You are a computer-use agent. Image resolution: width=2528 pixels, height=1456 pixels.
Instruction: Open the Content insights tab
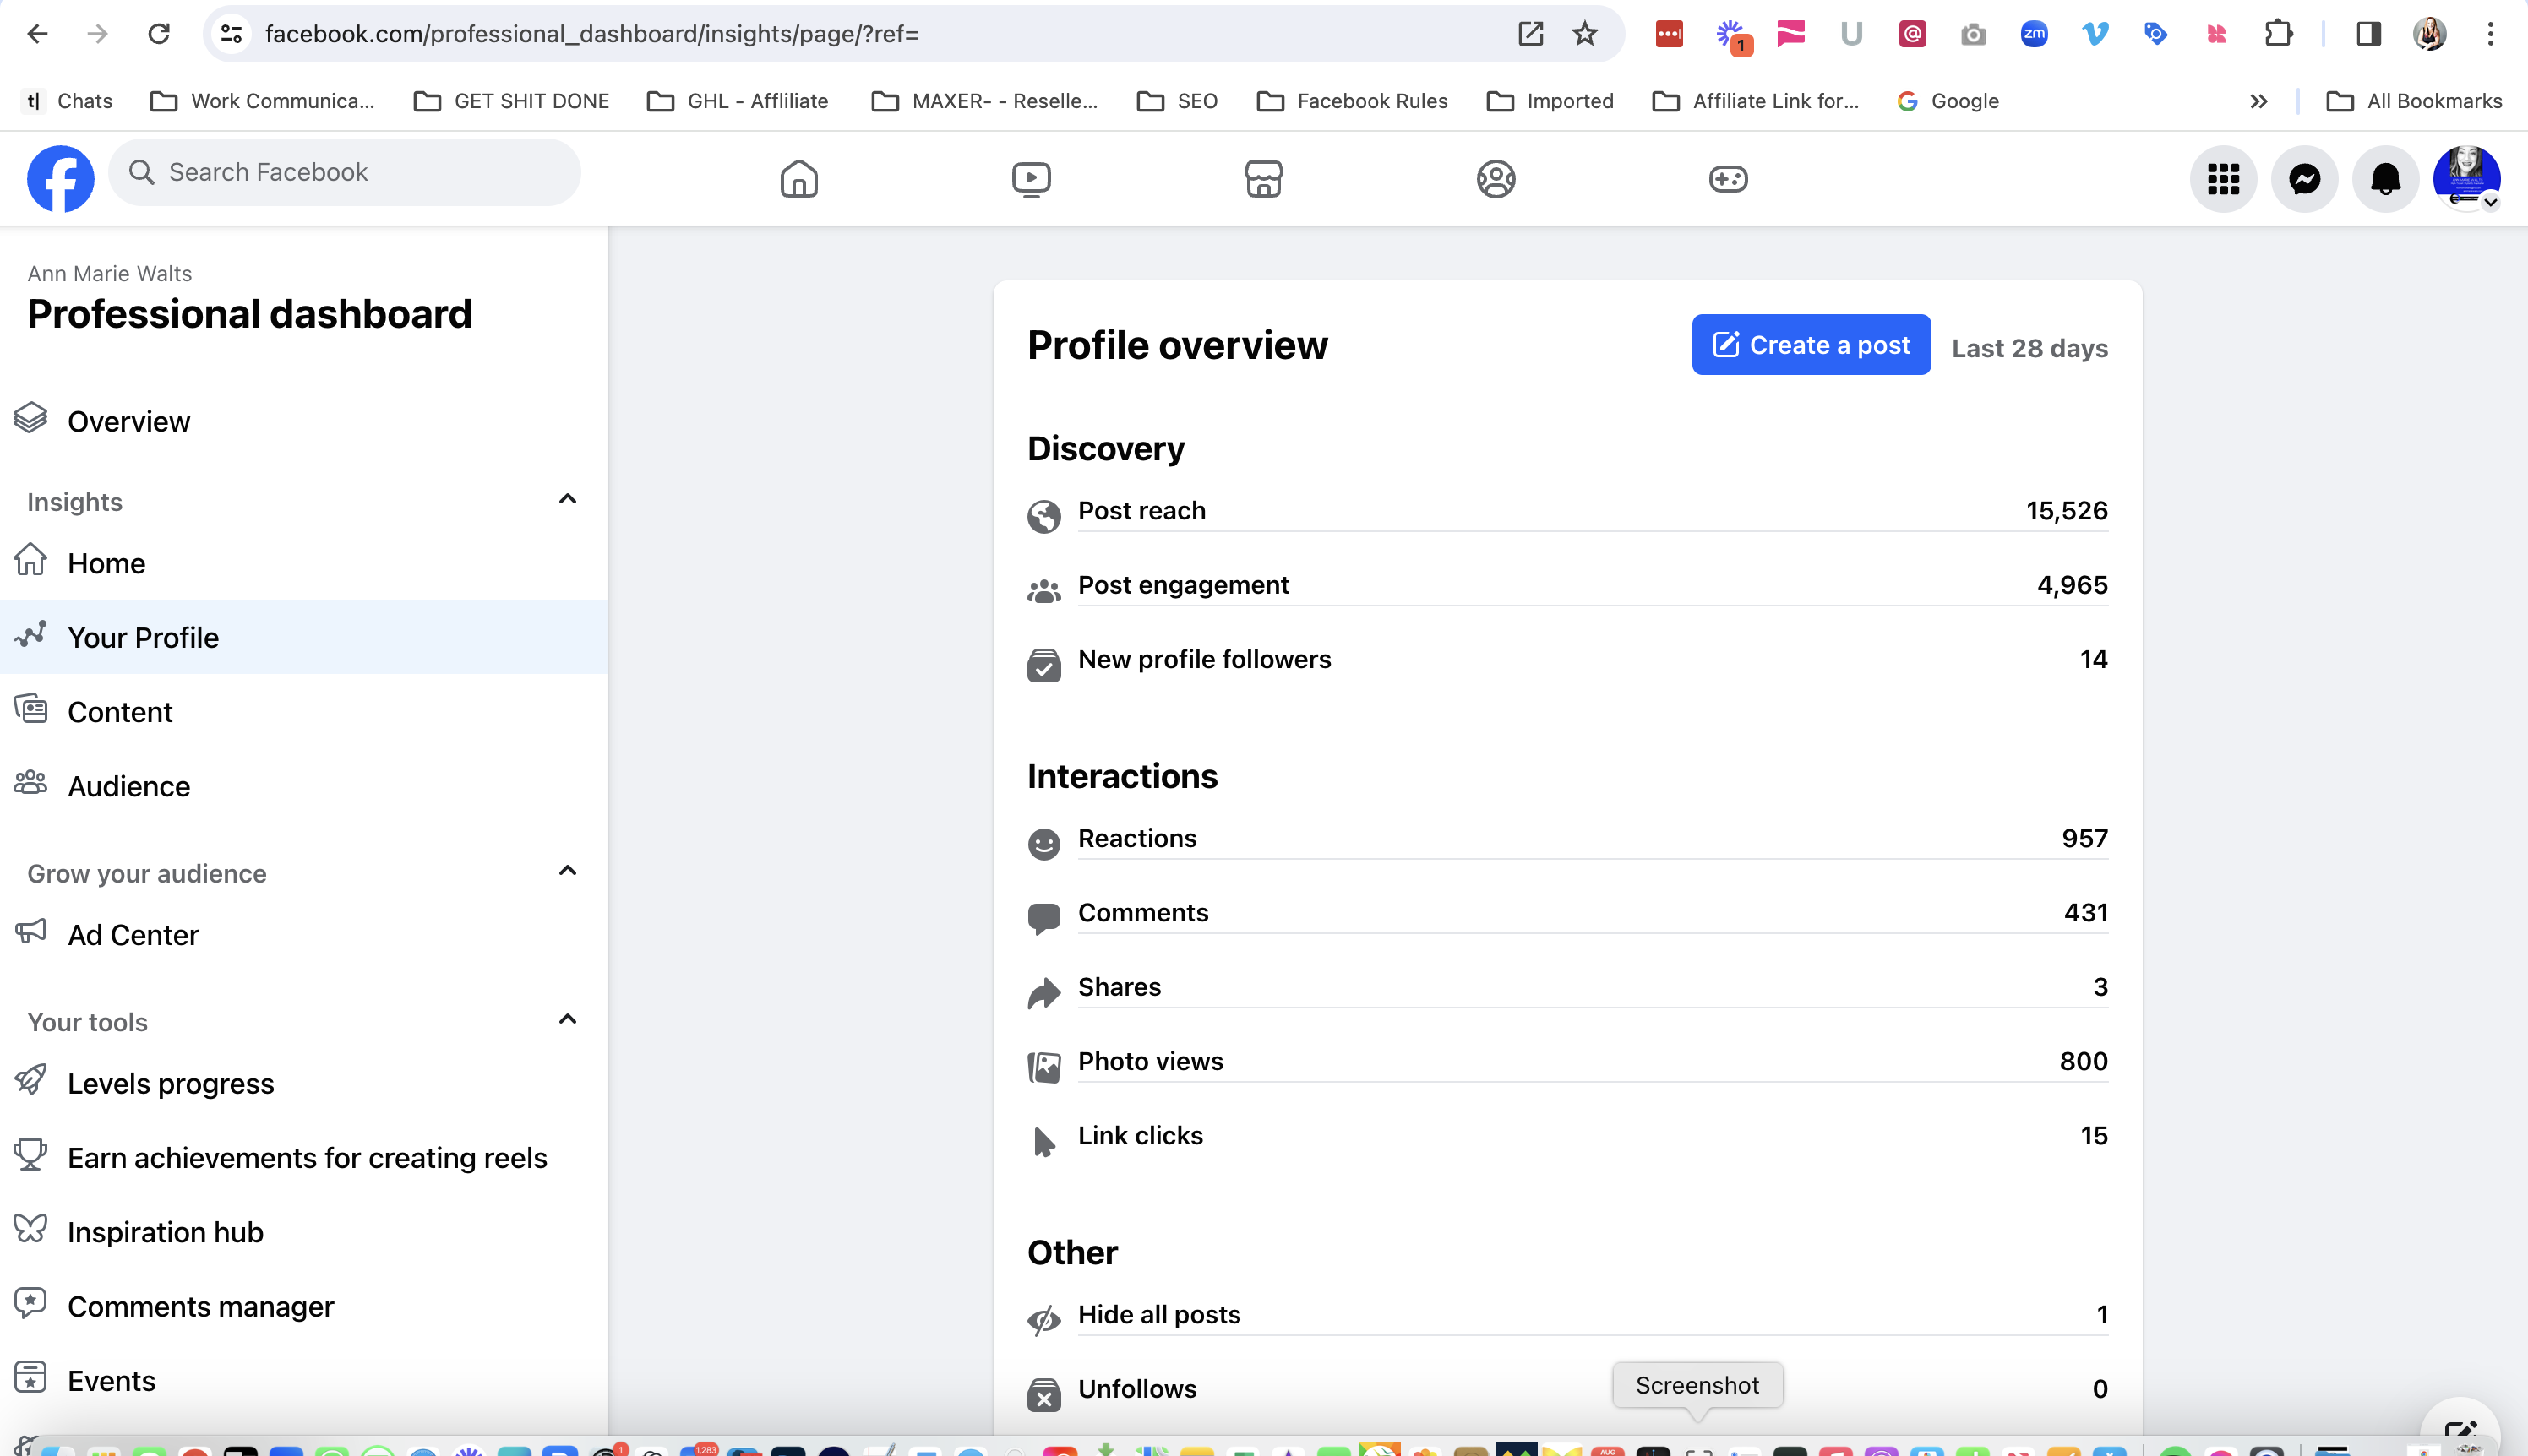118,711
